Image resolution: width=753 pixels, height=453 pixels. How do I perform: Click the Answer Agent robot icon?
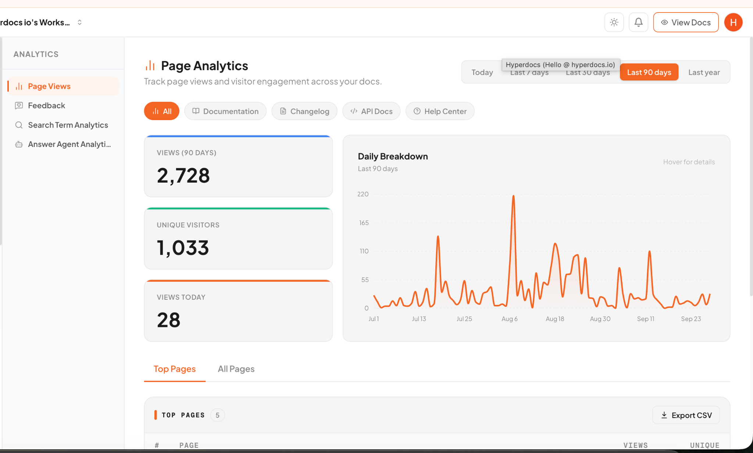pyautogui.click(x=19, y=144)
